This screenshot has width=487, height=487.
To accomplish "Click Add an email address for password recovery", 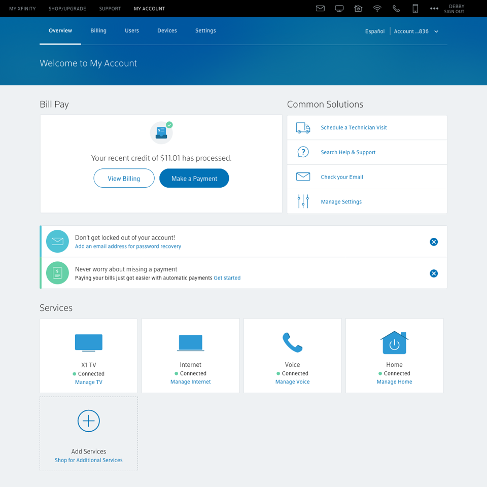I will (128, 247).
